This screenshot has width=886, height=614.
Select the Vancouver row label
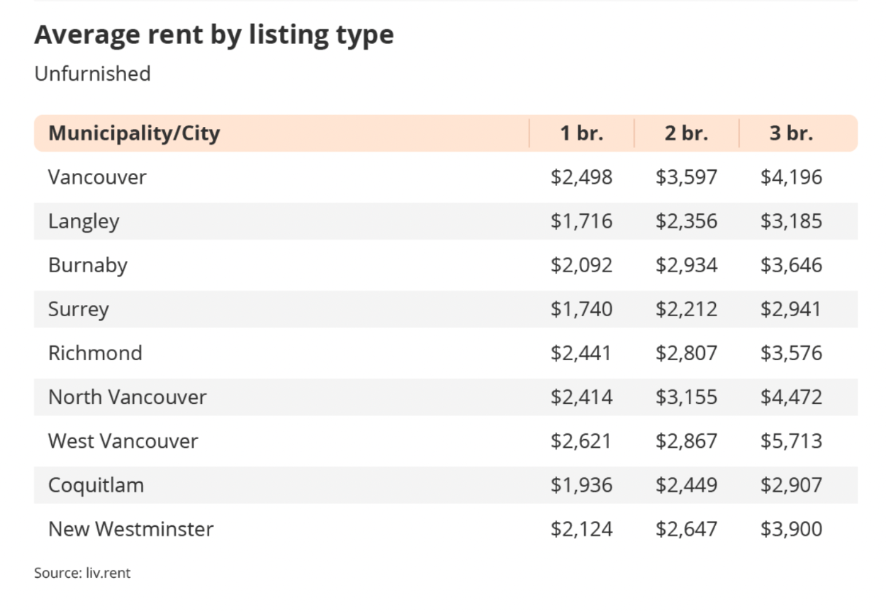[x=97, y=177]
